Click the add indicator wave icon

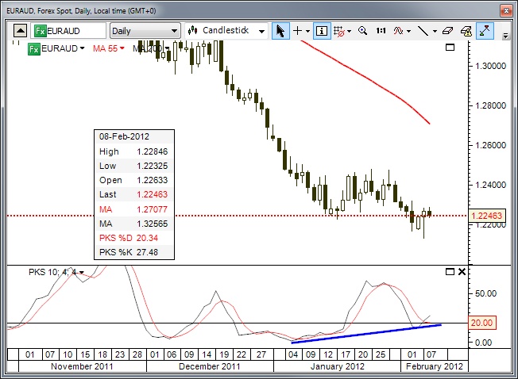(x=398, y=31)
